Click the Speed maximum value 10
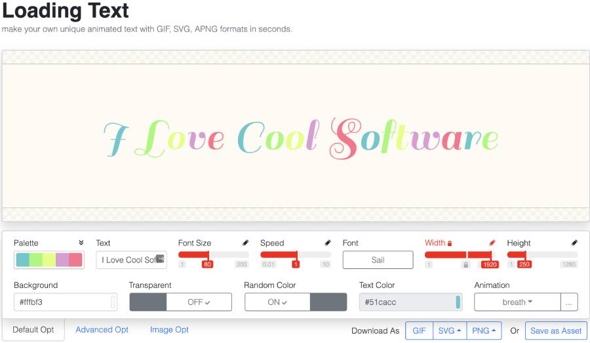Image resolution: width=590 pixels, height=343 pixels. tap(325, 264)
